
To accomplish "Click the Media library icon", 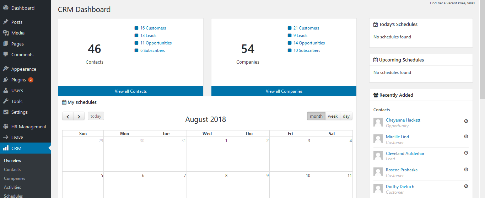I will click(x=6, y=33).
